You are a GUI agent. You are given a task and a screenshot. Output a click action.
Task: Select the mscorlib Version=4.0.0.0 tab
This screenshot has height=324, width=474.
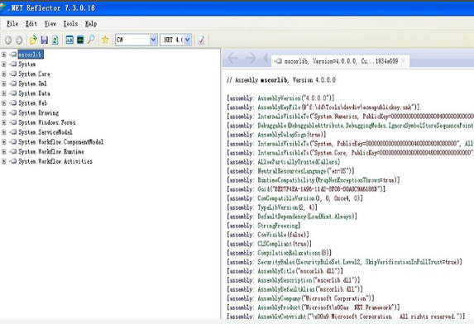coord(340,61)
